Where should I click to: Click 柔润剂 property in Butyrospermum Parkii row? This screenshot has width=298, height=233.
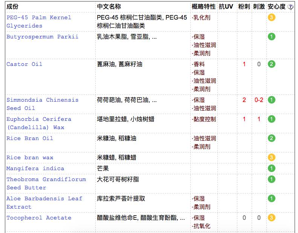click(202, 53)
